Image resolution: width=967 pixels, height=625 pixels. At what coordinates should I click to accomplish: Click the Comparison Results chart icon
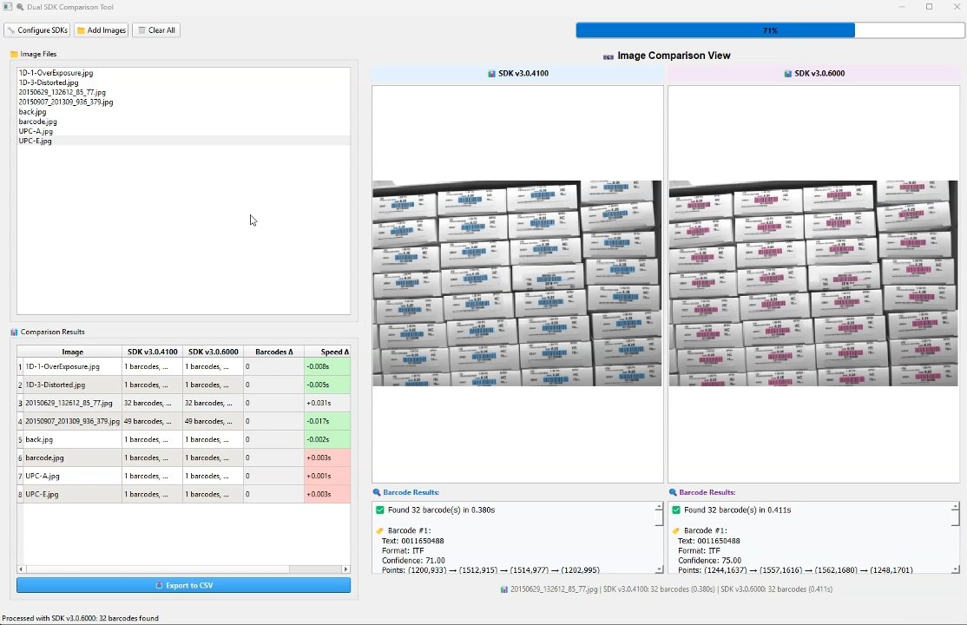point(14,332)
